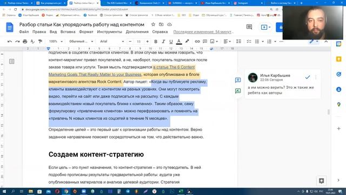Resolve Илья Карбышев's comment
The width and height of the screenshot is (346, 195).
(x=308, y=77)
